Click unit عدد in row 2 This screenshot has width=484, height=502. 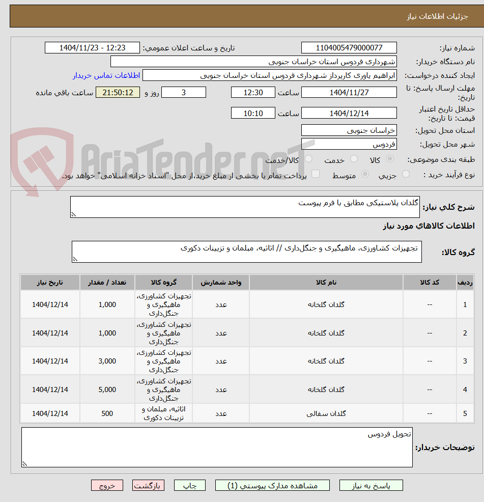pyautogui.click(x=221, y=333)
